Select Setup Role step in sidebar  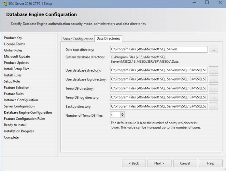point(12,81)
